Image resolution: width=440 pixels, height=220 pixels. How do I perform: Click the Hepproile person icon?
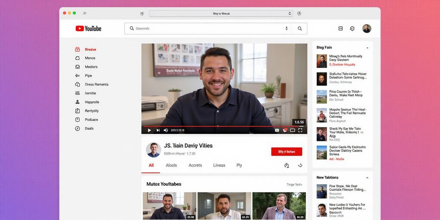coord(77,102)
